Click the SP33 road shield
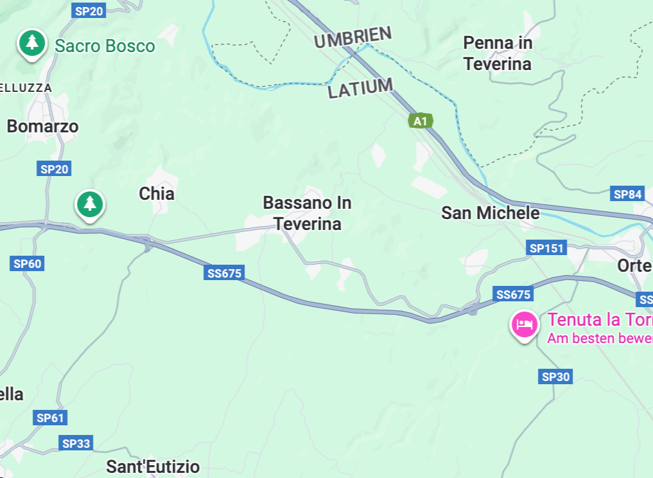Image resolution: width=653 pixels, height=478 pixels. [76, 443]
